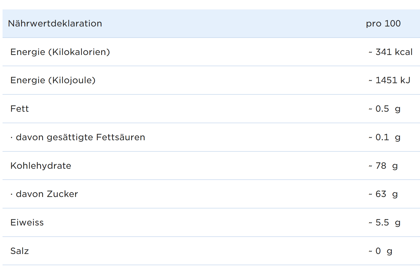
Task: Select the 0.1 g saturated fat value
Action: 388,137
